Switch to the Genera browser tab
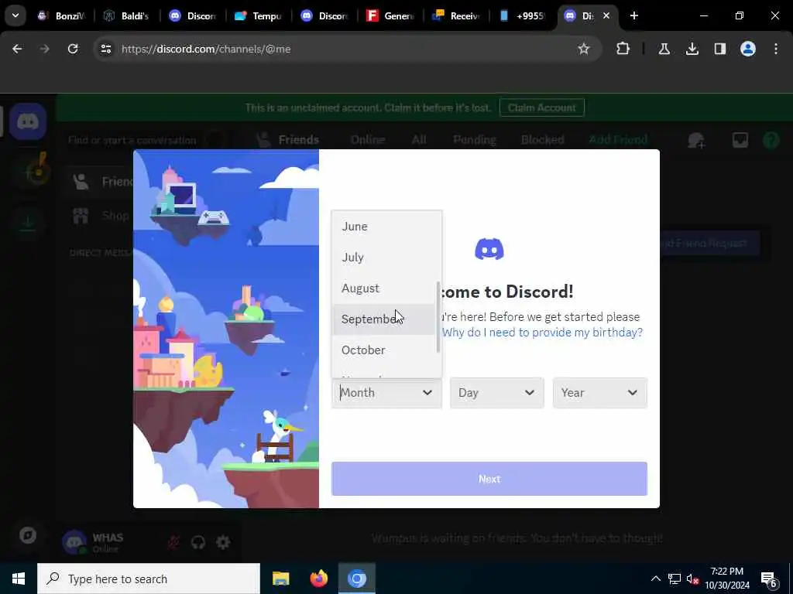 [390, 16]
